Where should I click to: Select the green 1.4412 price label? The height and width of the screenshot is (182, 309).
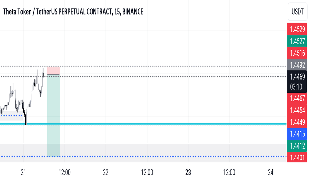click(297, 146)
